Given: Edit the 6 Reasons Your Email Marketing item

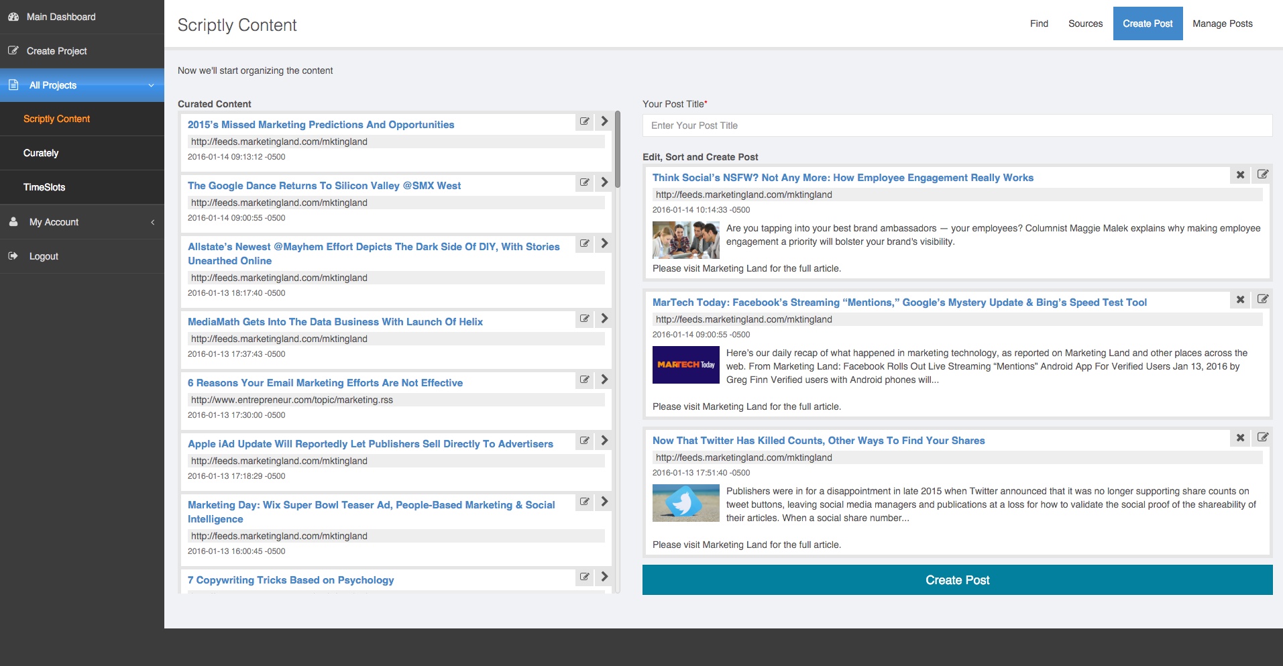Looking at the screenshot, I should click(585, 380).
